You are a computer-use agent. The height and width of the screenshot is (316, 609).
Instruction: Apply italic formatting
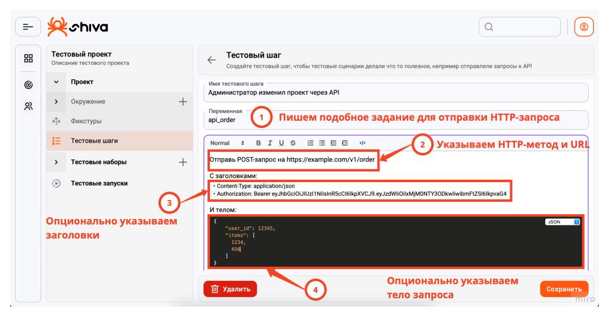coord(270,143)
